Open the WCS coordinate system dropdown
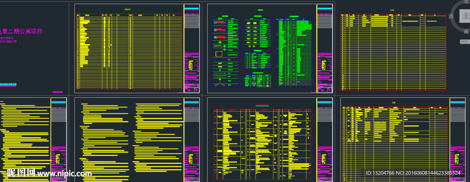 pos(465,42)
